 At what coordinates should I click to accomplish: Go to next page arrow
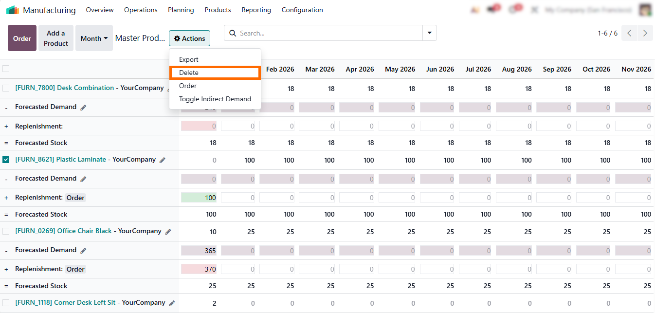point(645,33)
